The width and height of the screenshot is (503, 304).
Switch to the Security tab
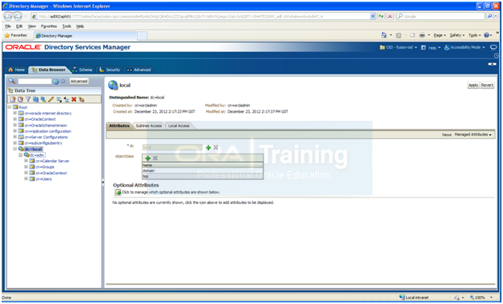pyautogui.click(x=110, y=70)
